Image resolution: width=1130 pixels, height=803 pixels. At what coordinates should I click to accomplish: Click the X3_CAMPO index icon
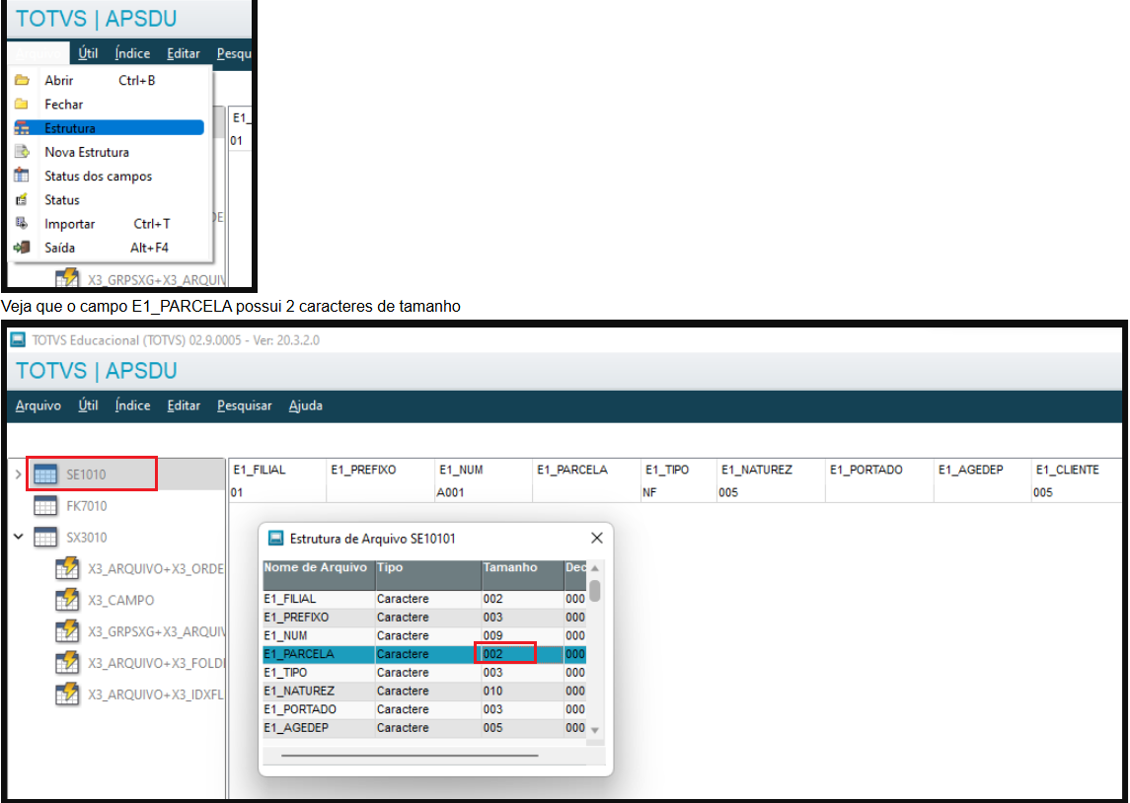point(67,600)
